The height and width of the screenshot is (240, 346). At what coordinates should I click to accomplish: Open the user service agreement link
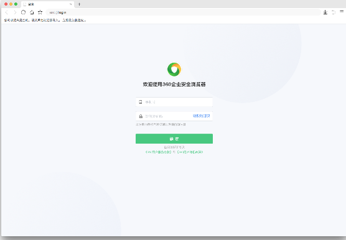tap(159, 152)
